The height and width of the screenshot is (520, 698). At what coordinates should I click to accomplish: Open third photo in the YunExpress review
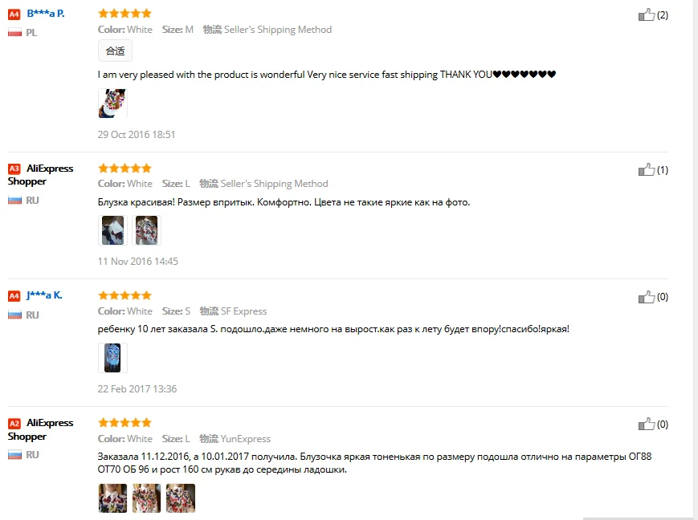point(181,498)
